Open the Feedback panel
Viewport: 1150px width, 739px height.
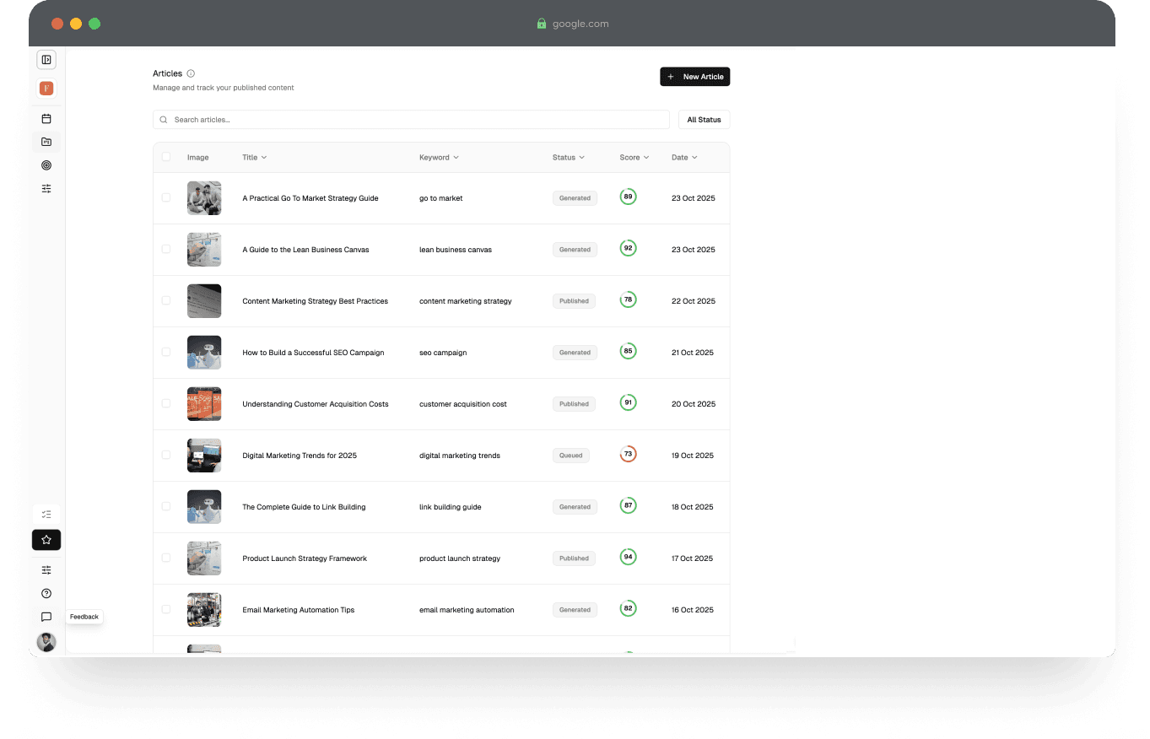[x=46, y=617]
